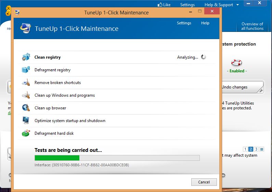Image resolution: width=272 pixels, height=192 pixels.
Task: Minimize the maintenance dialog window
Action: click(191, 12)
